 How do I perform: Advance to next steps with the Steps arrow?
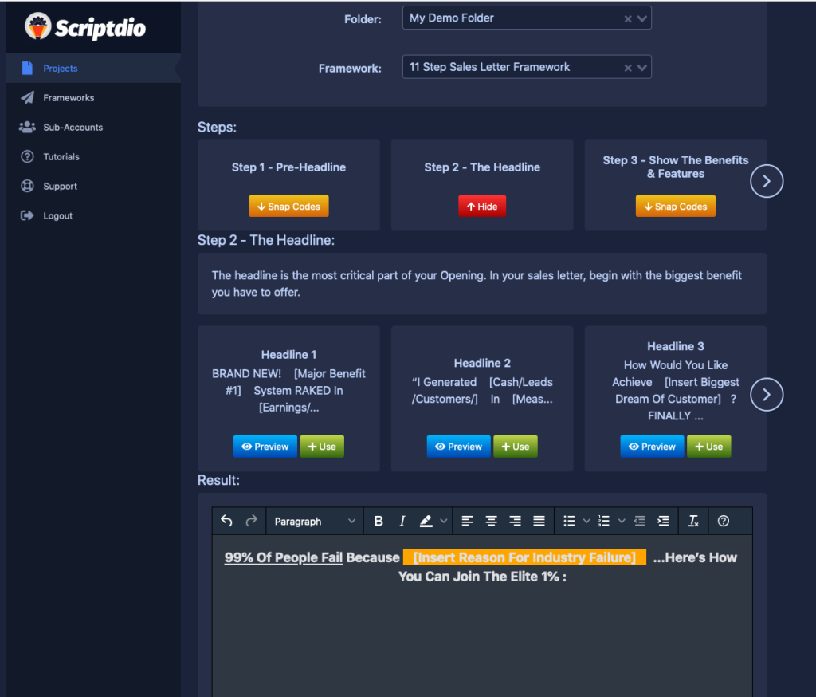(x=767, y=181)
